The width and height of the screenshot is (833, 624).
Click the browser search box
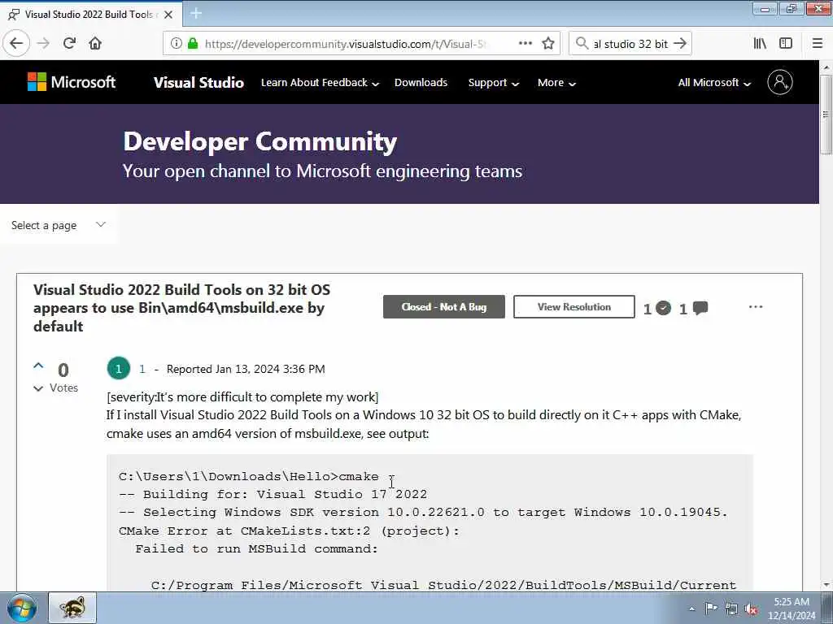pos(630,44)
